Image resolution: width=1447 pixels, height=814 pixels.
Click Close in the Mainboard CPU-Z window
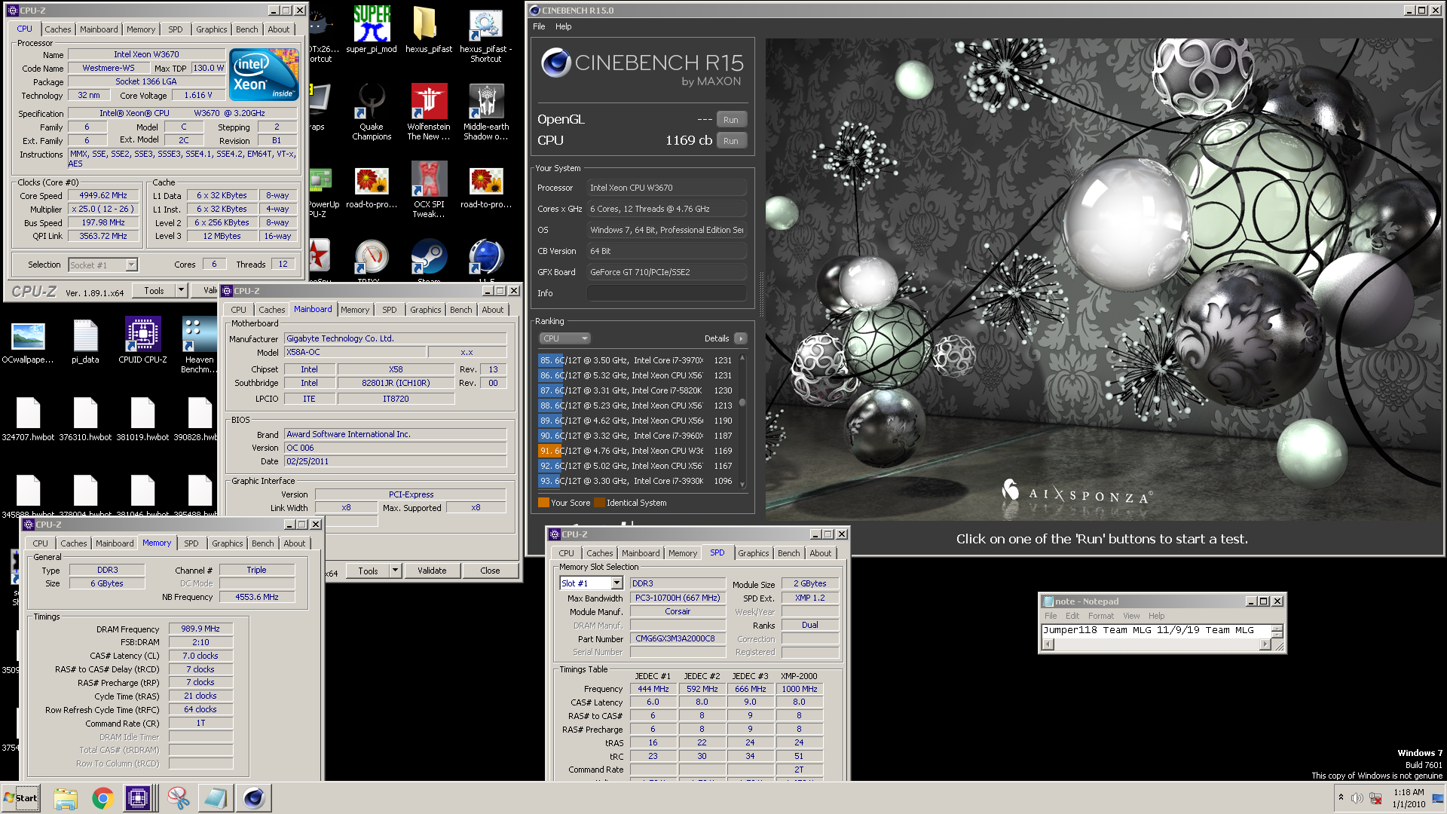[x=490, y=571]
